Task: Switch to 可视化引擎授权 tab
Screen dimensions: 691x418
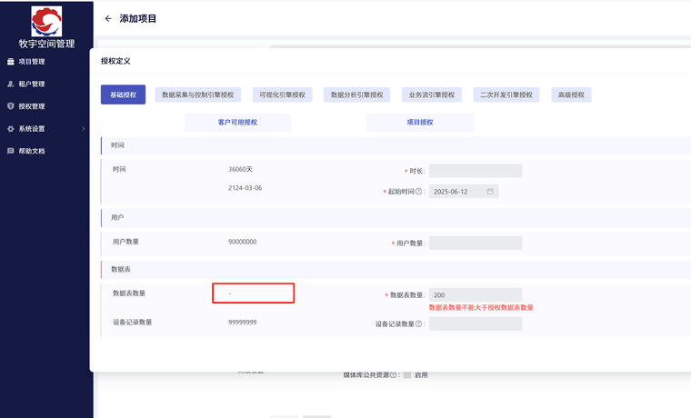Action: pyautogui.click(x=283, y=95)
